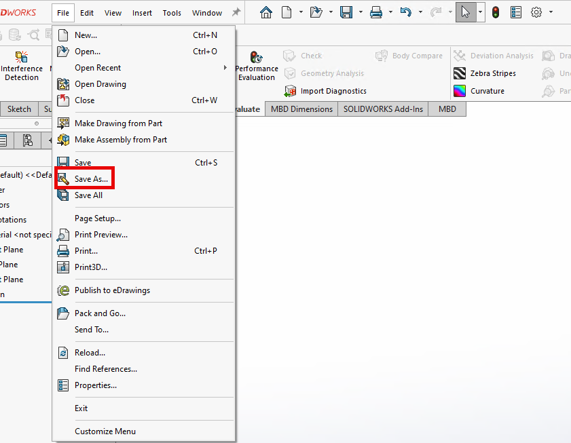The image size is (571, 443).
Task: Expand the Print toolbar dropdown arrow
Action: pos(390,12)
